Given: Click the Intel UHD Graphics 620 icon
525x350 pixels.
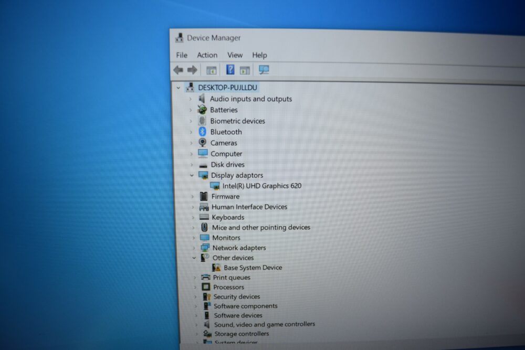Looking at the screenshot, I should point(215,186).
